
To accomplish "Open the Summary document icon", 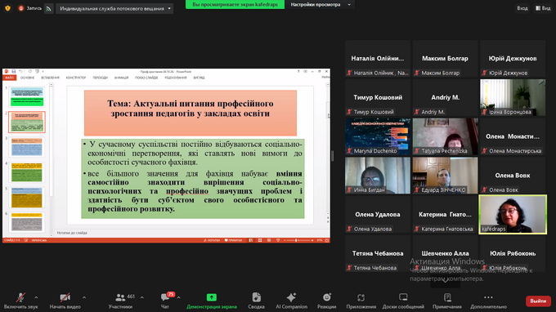I will 257,297.
